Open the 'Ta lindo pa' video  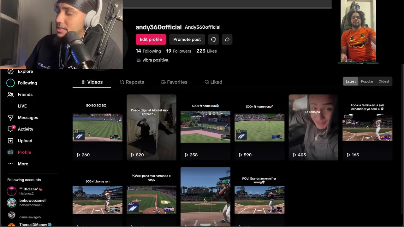point(313,127)
